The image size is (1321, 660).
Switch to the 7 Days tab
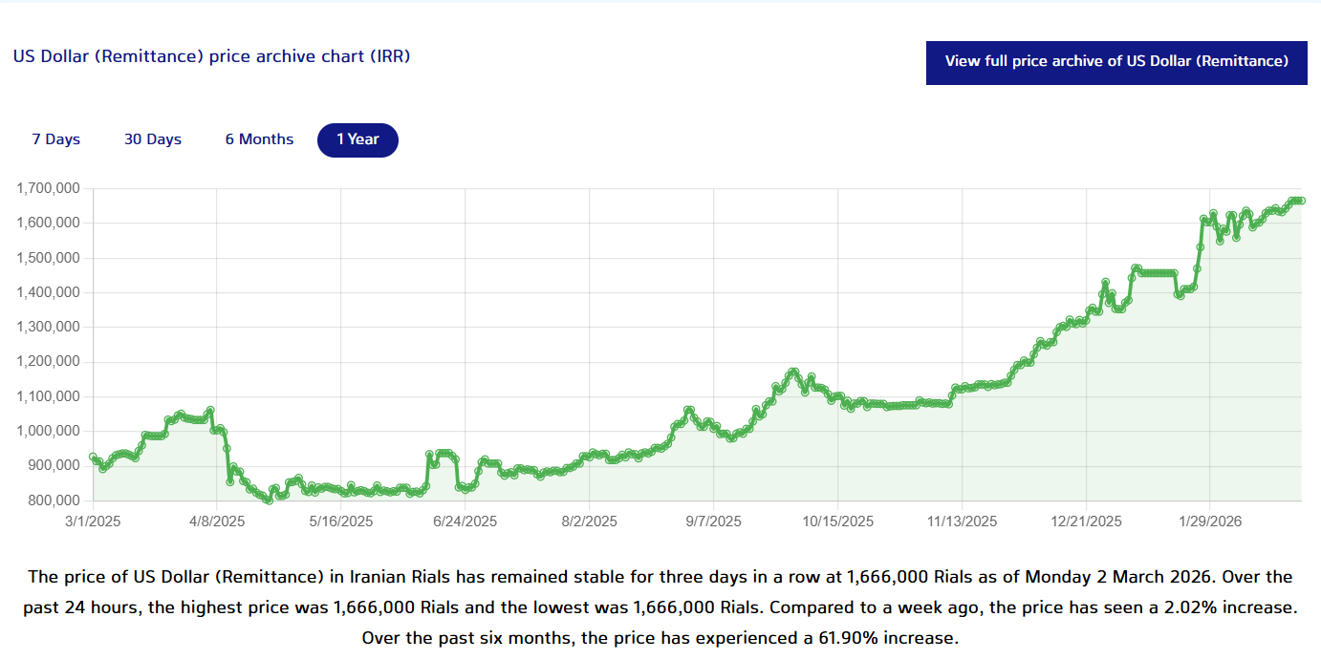(56, 139)
